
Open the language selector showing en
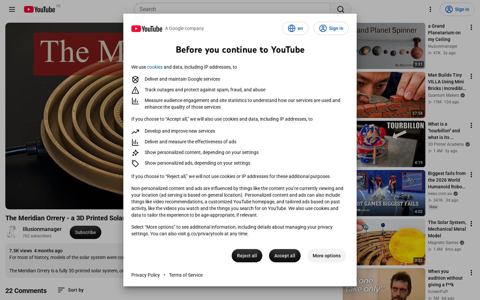coord(295,28)
